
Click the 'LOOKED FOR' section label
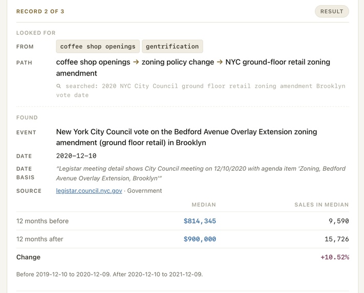tap(36, 33)
